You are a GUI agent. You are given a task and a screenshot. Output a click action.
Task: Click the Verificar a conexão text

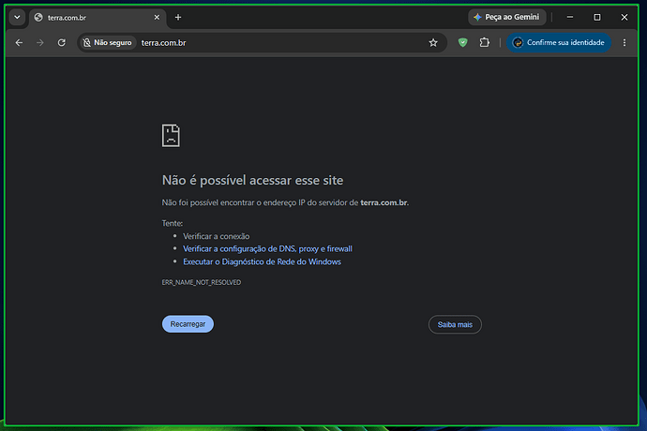tap(217, 236)
